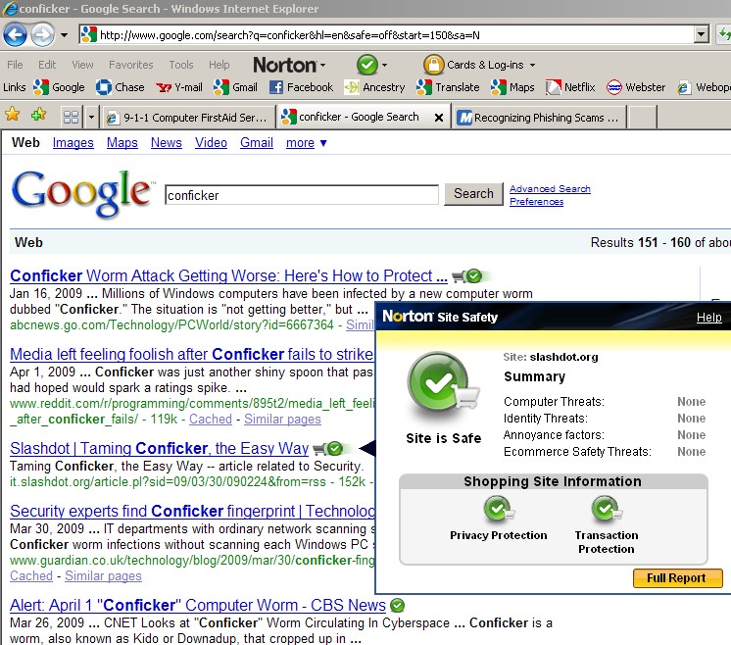Click Norton Privacy Protection check icon
The width and height of the screenshot is (731, 645).
tap(498, 510)
